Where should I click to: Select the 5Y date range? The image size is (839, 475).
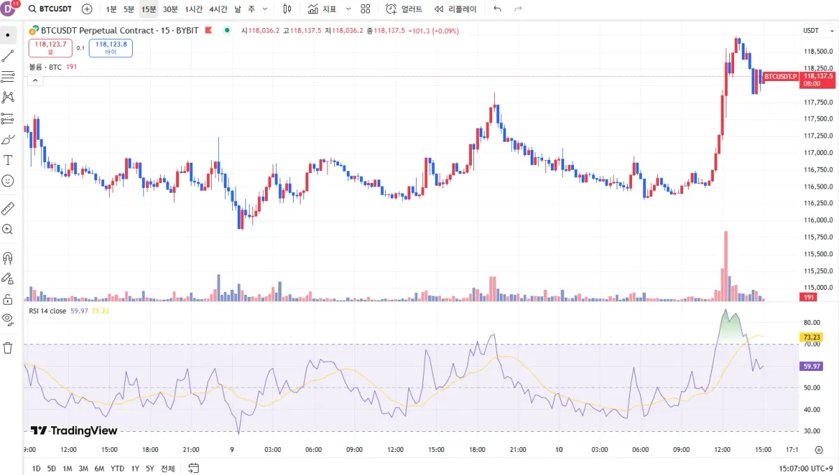[x=150, y=468]
